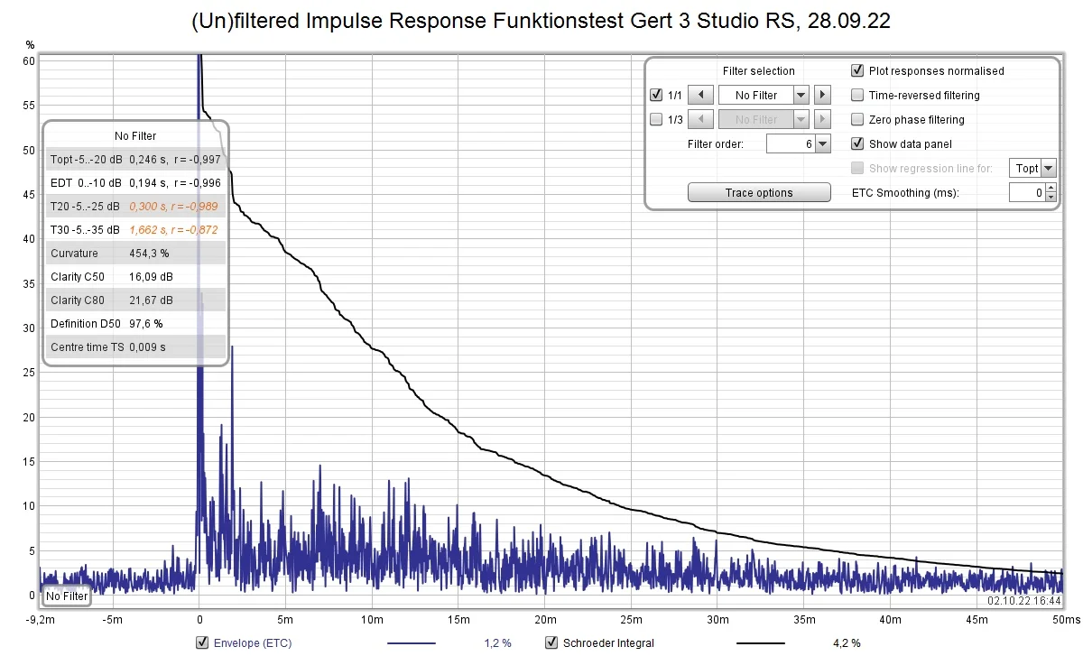
Task: Decrease ETC Smoothing value
Action: [1051, 197]
